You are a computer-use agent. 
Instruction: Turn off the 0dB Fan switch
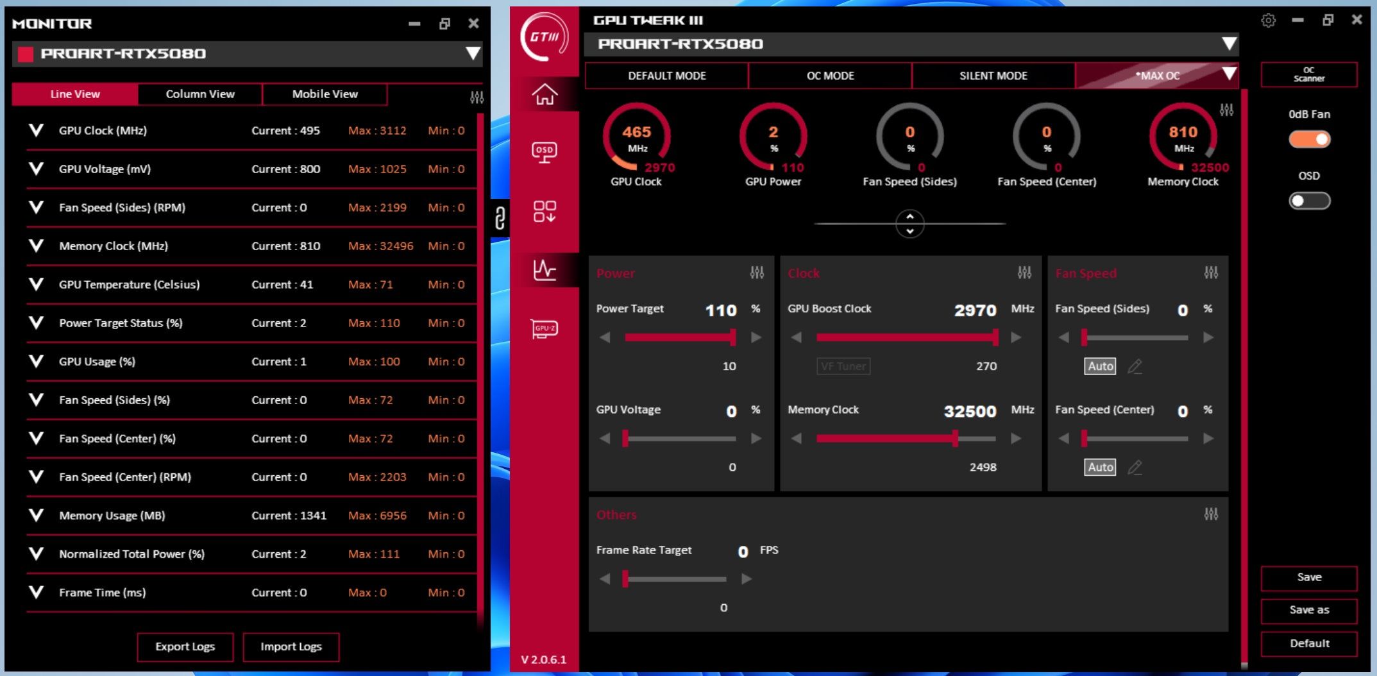coord(1309,139)
